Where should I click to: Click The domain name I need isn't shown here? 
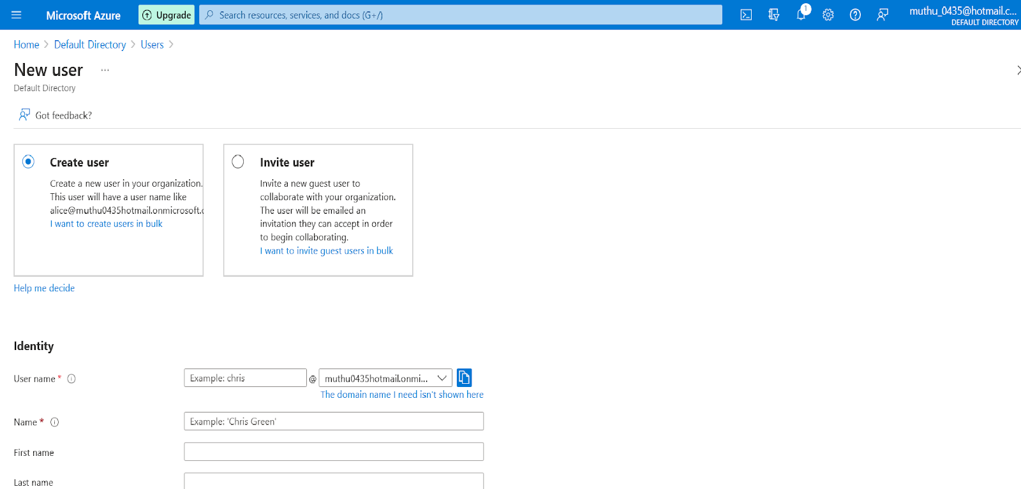[402, 395]
